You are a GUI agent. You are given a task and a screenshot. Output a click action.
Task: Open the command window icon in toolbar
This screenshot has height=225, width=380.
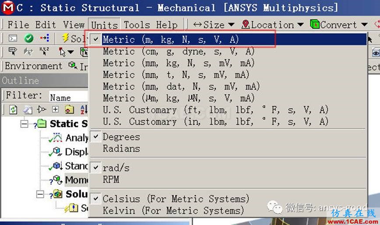pos(13,38)
